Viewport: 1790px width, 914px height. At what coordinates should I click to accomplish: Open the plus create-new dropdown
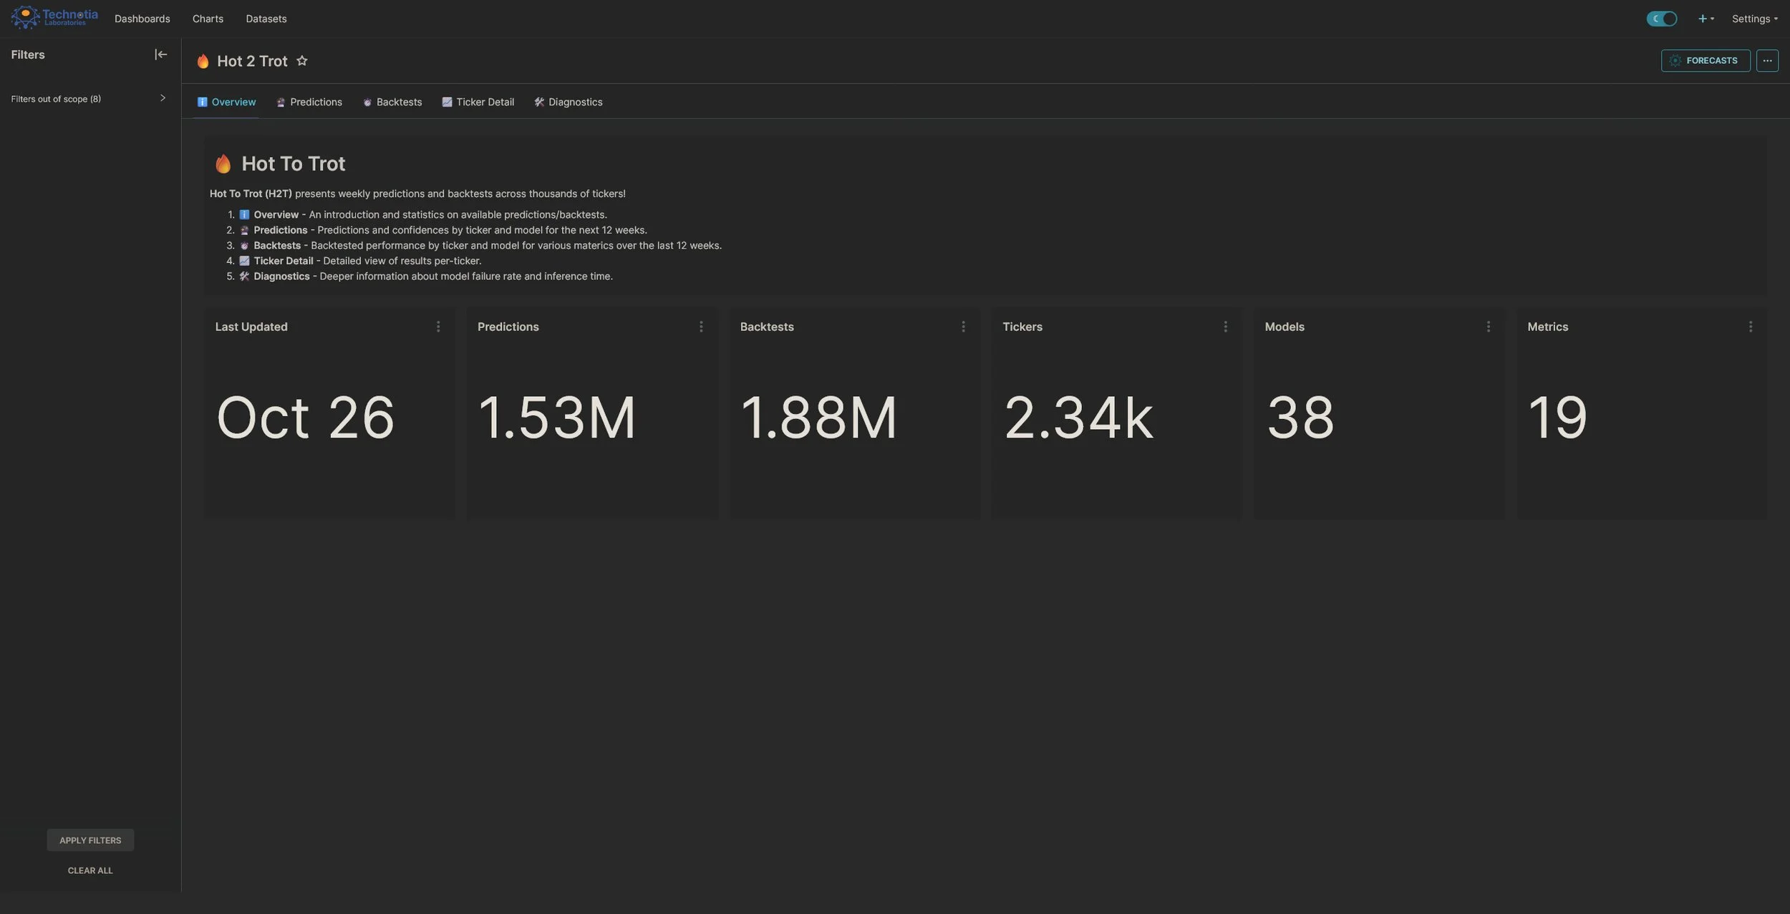1706,19
